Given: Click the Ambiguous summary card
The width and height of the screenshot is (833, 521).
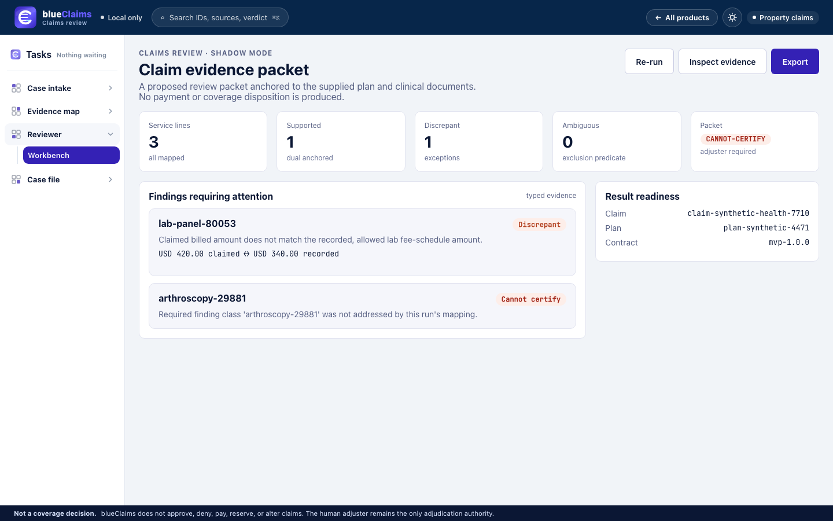Looking at the screenshot, I should [x=617, y=141].
